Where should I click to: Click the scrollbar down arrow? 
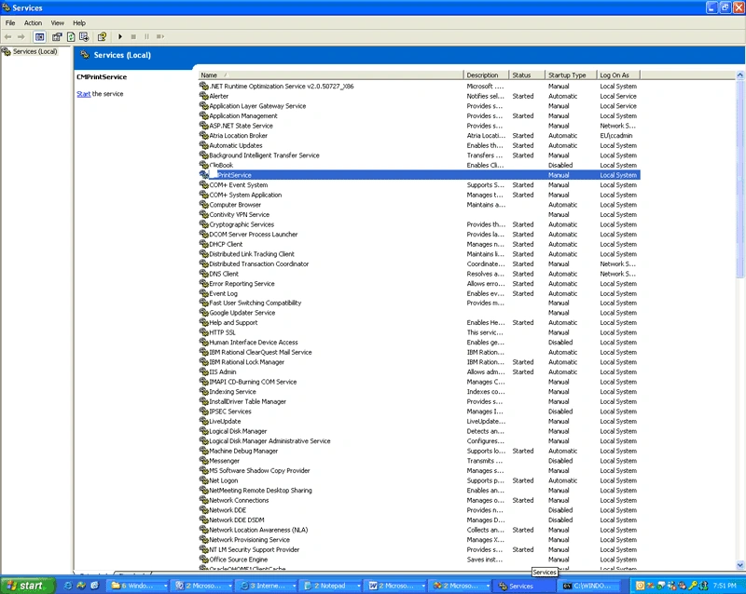[739, 565]
